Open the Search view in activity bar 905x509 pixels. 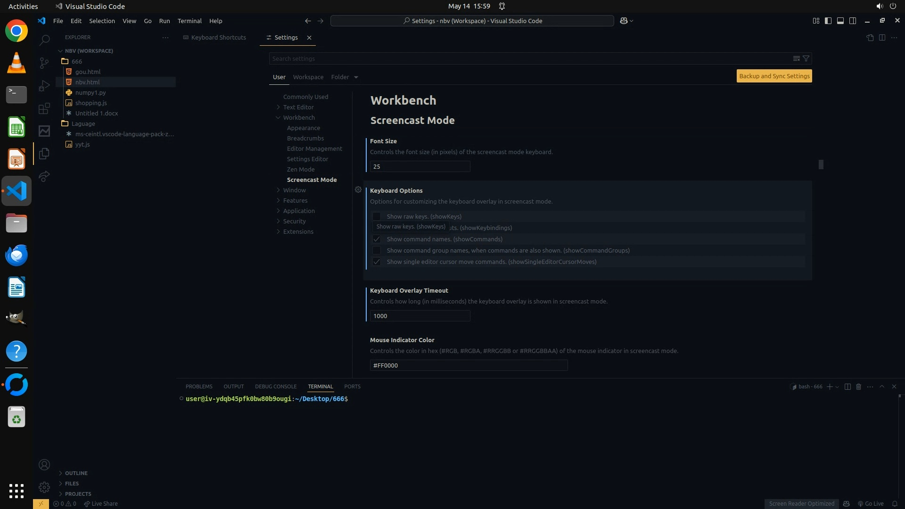click(44, 40)
